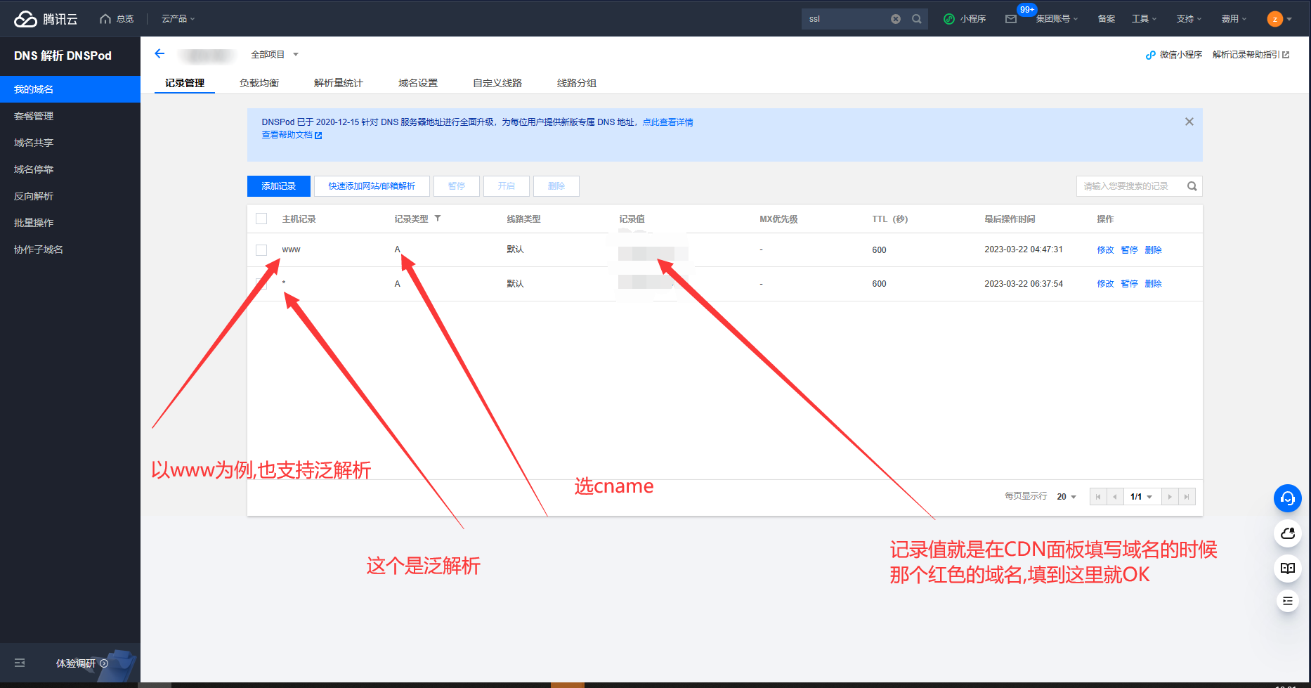Open the 工具 dropdown menu
This screenshot has width=1311, height=688.
click(x=1144, y=19)
